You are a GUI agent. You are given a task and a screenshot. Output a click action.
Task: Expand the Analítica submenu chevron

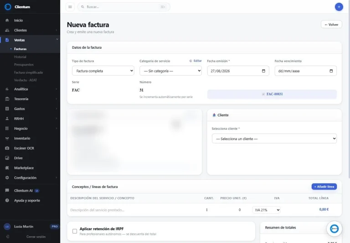tap(56, 89)
